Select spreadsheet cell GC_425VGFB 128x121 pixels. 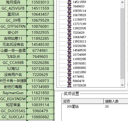click(13, 8)
